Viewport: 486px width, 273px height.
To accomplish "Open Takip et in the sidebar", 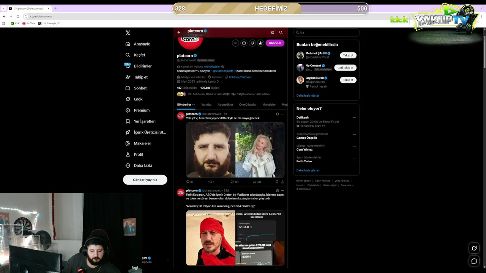I will pyautogui.click(x=137, y=77).
